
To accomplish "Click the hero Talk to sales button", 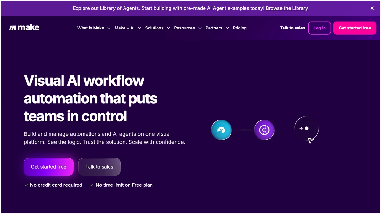I will tap(99, 167).
